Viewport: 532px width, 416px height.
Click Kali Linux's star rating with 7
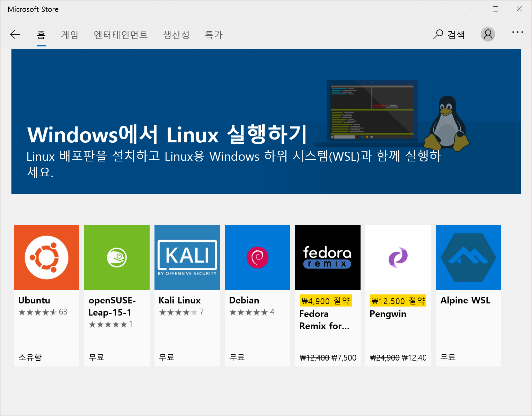[181, 312]
